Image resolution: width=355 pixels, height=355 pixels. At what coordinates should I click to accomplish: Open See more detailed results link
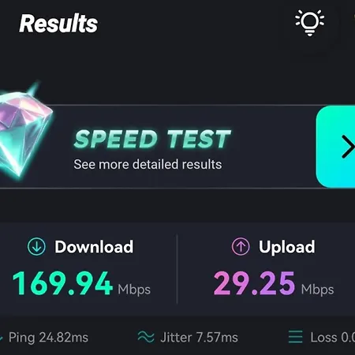(x=148, y=164)
